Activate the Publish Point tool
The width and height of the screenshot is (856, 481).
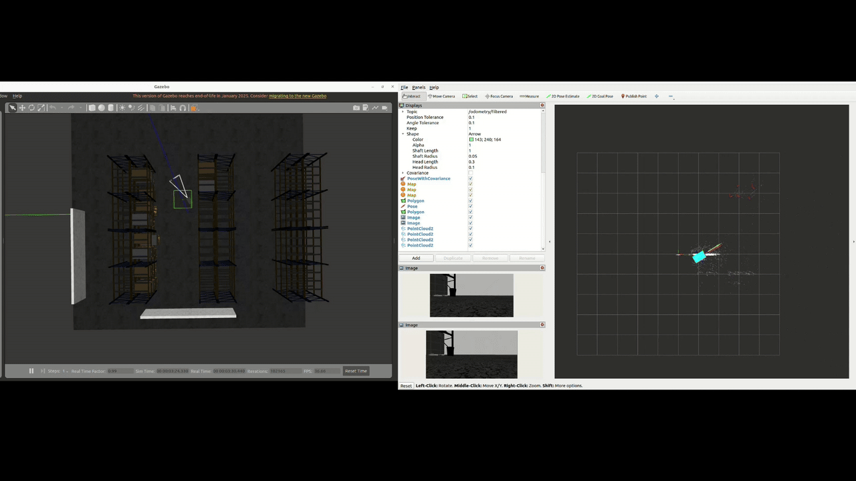pos(634,96)
